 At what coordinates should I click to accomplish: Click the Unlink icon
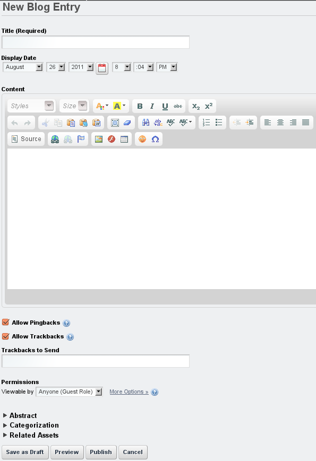click(x=68, y=139)
